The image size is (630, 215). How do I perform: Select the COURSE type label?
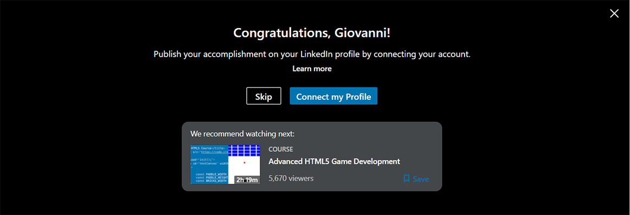[281, 149]
